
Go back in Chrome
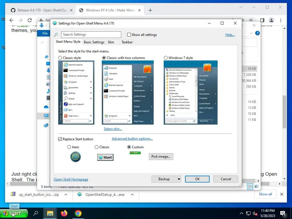point(11,20)
